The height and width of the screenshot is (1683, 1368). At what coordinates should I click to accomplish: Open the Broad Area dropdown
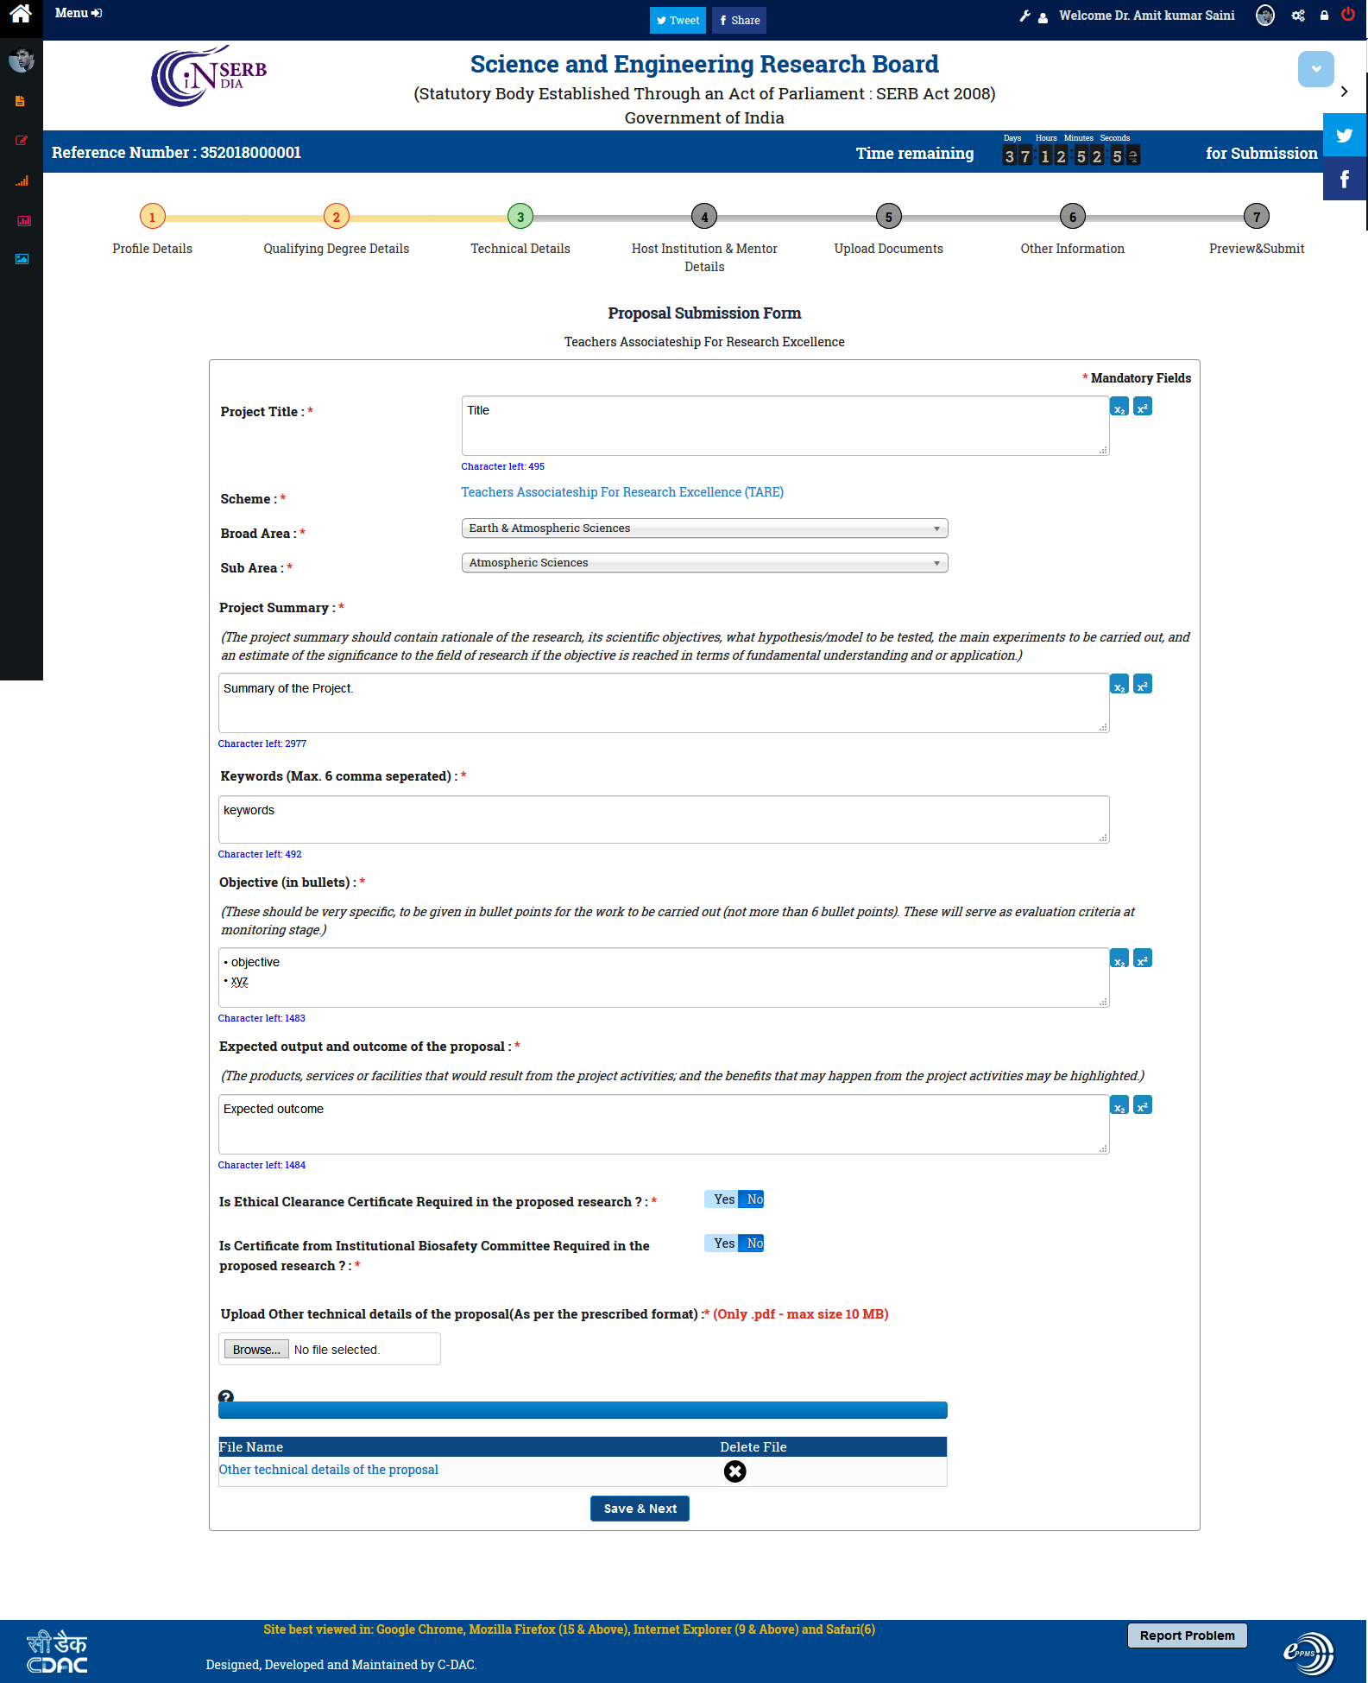[x=704, y=528]
